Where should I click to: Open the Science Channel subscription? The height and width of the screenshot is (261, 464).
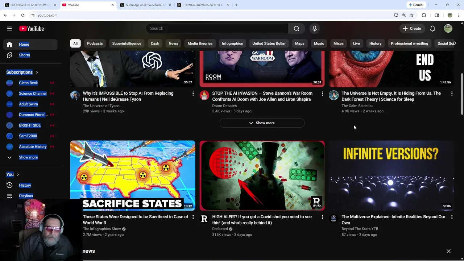click(30, 94)
